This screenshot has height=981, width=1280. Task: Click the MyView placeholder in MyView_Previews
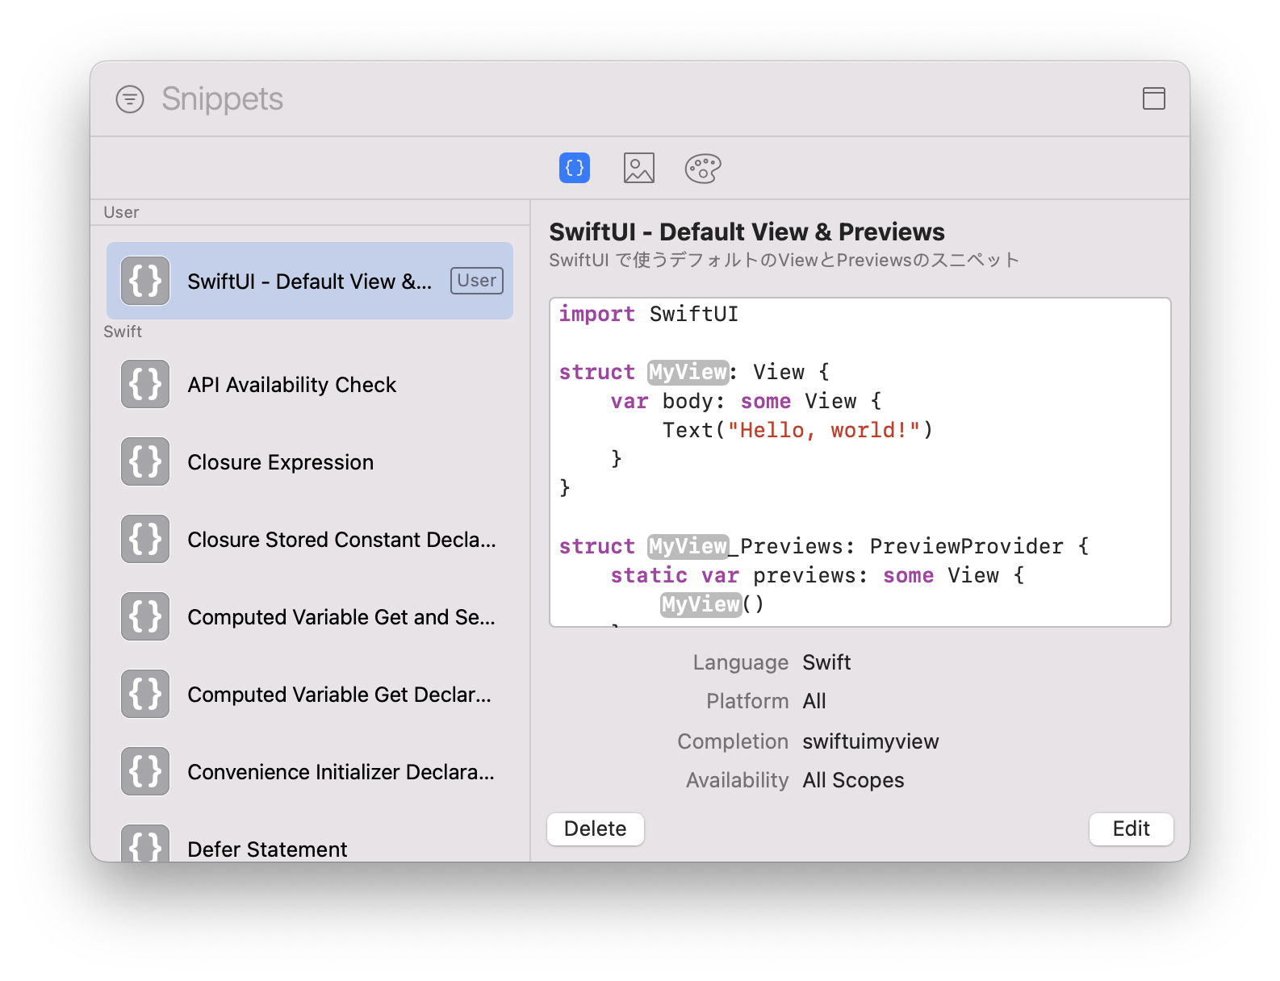[x=688, y=546]
